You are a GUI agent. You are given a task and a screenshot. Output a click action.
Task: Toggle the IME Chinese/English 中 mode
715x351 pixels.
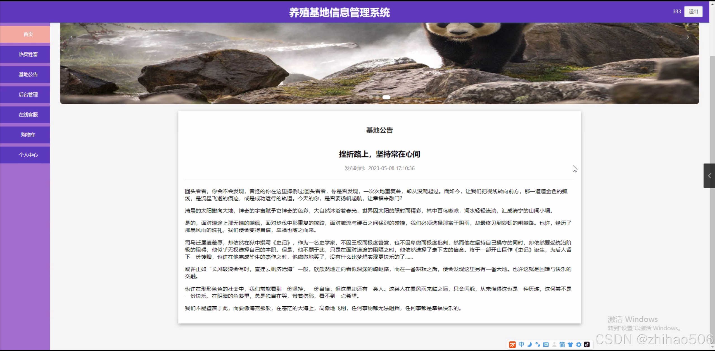521,345
